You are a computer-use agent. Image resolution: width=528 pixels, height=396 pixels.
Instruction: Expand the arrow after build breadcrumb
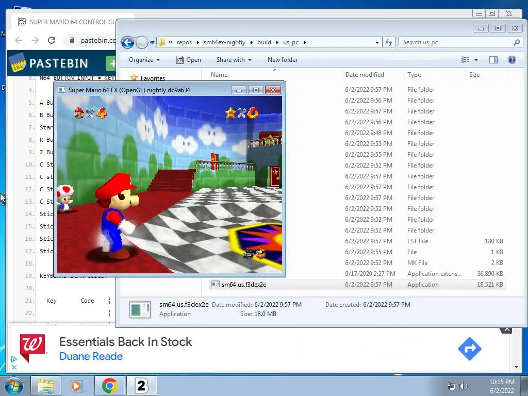(x=277, y=42)
